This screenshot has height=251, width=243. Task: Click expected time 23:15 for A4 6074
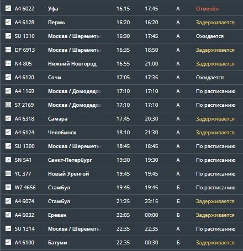tap(151, 201)
